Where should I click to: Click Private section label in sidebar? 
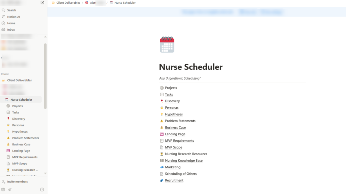click(x=5, y=74)
